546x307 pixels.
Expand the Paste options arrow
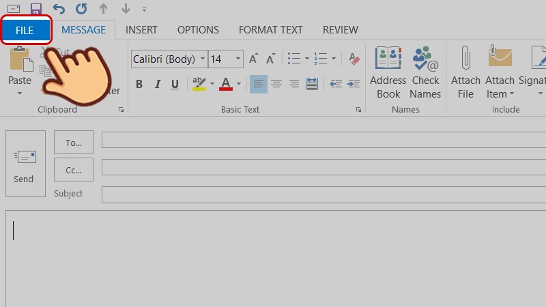tap(20, 93)
